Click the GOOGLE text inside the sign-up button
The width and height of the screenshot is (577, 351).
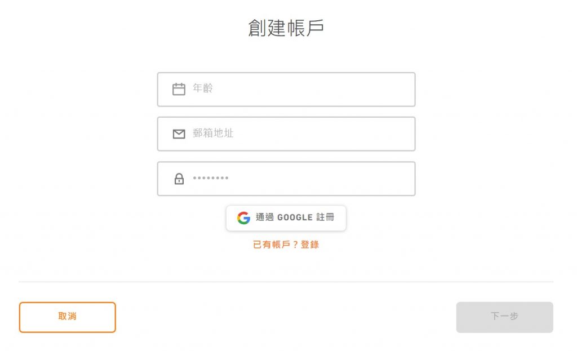295,217
